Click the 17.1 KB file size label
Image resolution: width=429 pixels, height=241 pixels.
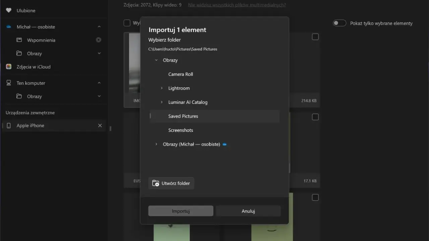tap(310, 181)
